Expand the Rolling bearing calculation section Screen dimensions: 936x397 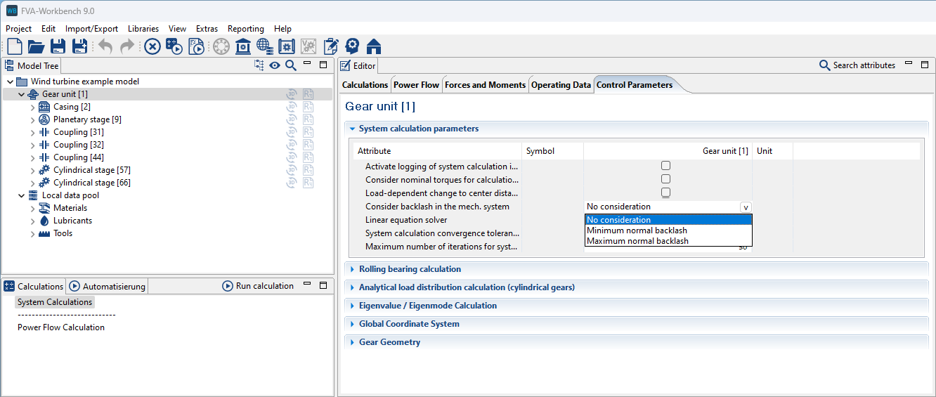[410, 269]
